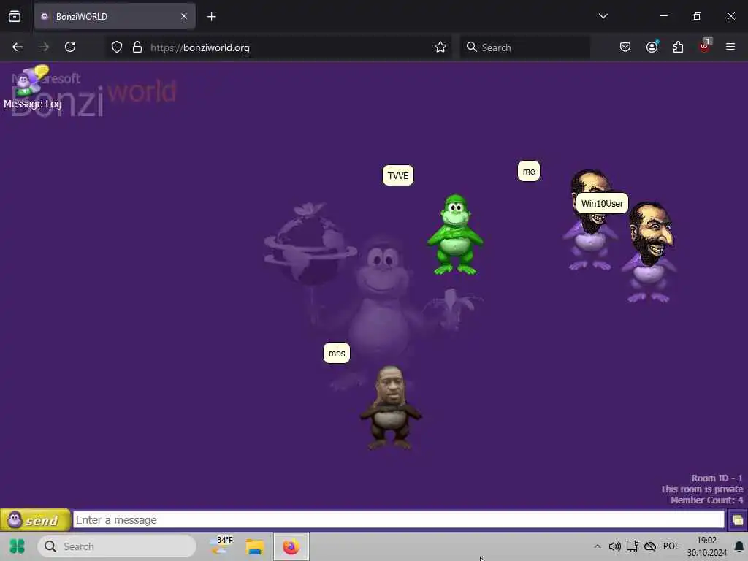
Task: Click the taskbar Search box
Action: pos(117,546)
